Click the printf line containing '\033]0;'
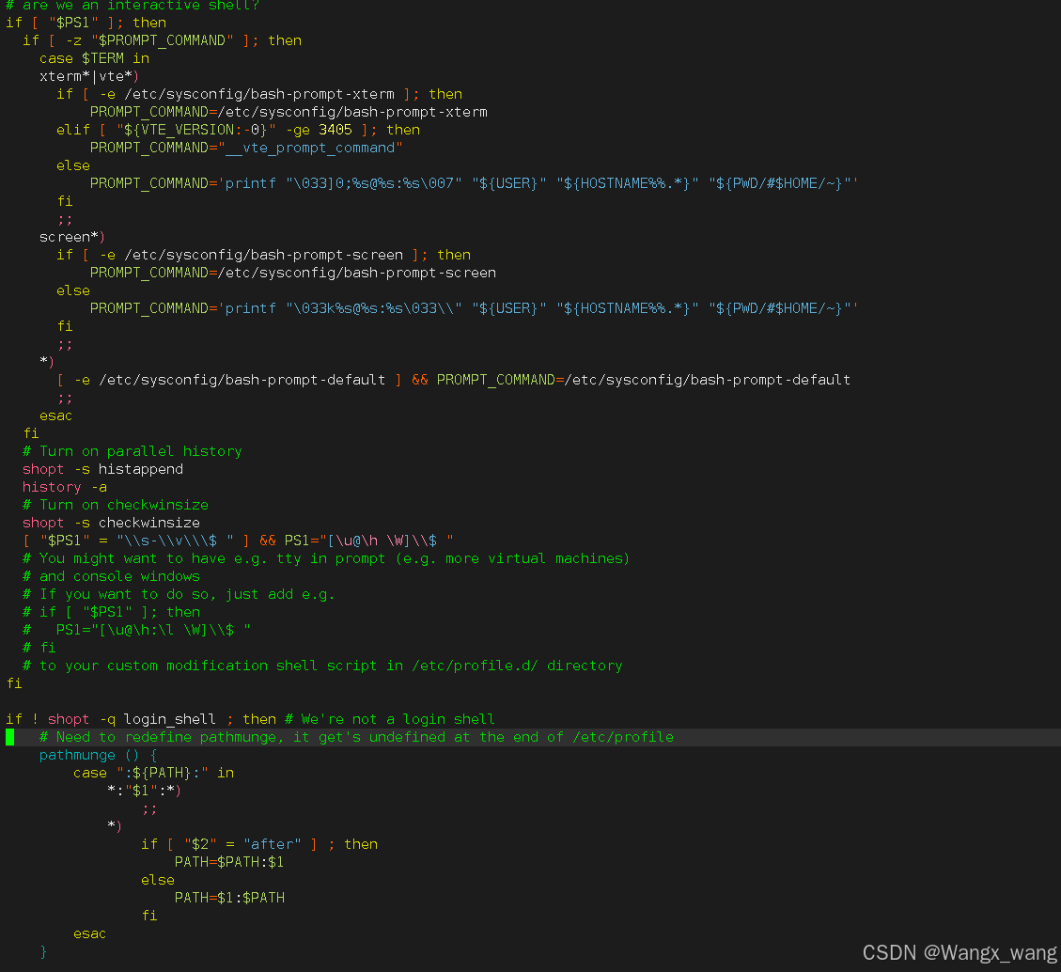1061x972 pixels. coord(474,183)
